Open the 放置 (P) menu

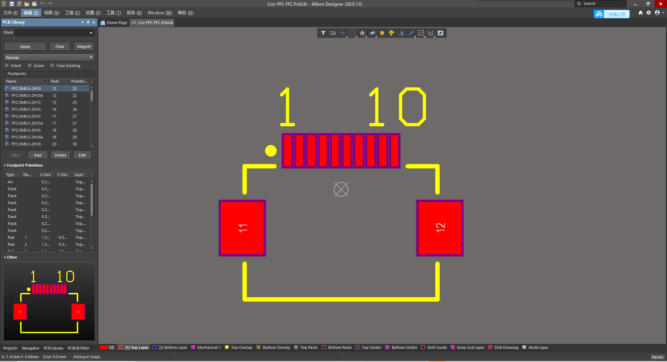point(93,13)
